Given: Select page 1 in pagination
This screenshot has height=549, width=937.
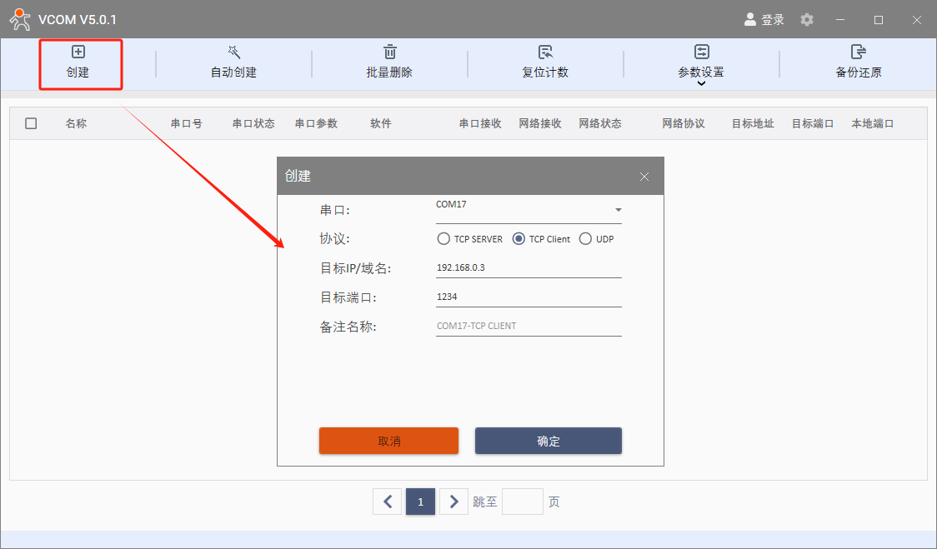Looking at the screenshot, I should pos(420,502).
